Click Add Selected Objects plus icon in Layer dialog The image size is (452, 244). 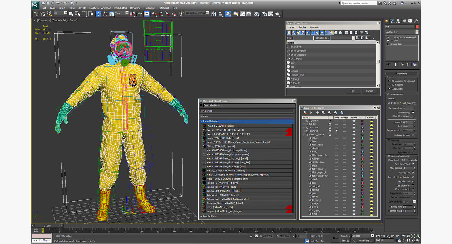(317, 113)
